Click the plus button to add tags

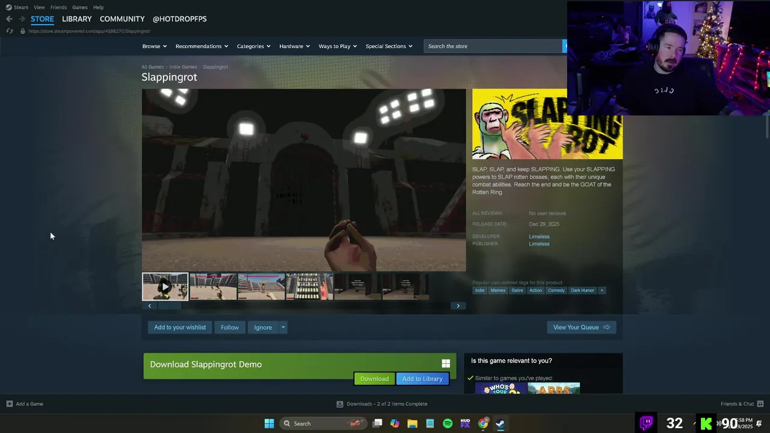(602, 290)
